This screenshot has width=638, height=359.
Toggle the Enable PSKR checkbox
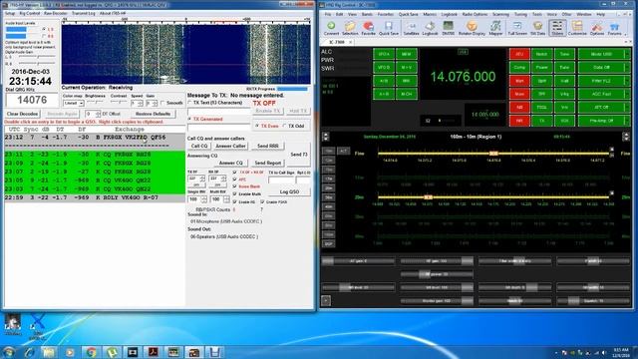(x=262, y=201)
